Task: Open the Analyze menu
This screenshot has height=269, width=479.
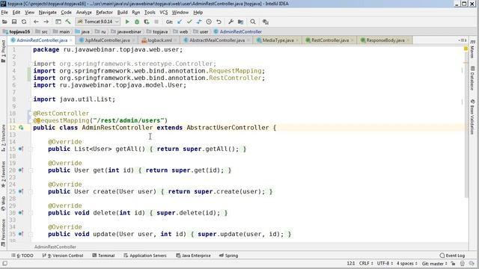Action: [x=84, y=12]
